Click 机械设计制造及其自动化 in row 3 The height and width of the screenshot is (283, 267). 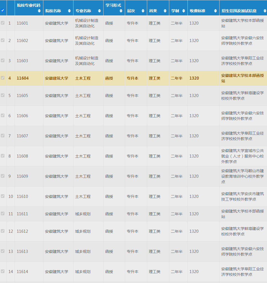click(87, 61)
